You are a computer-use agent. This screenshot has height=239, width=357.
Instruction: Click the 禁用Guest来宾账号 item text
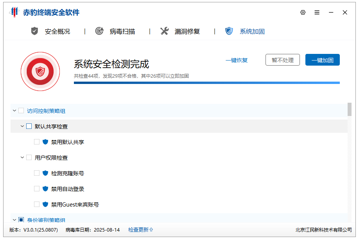pos(75,205)
